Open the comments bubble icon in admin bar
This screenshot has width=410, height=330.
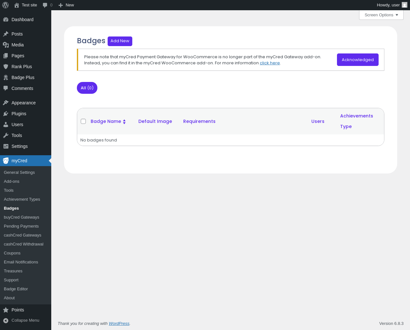click(x=45, y=5)
